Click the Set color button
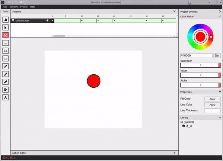 217,56
